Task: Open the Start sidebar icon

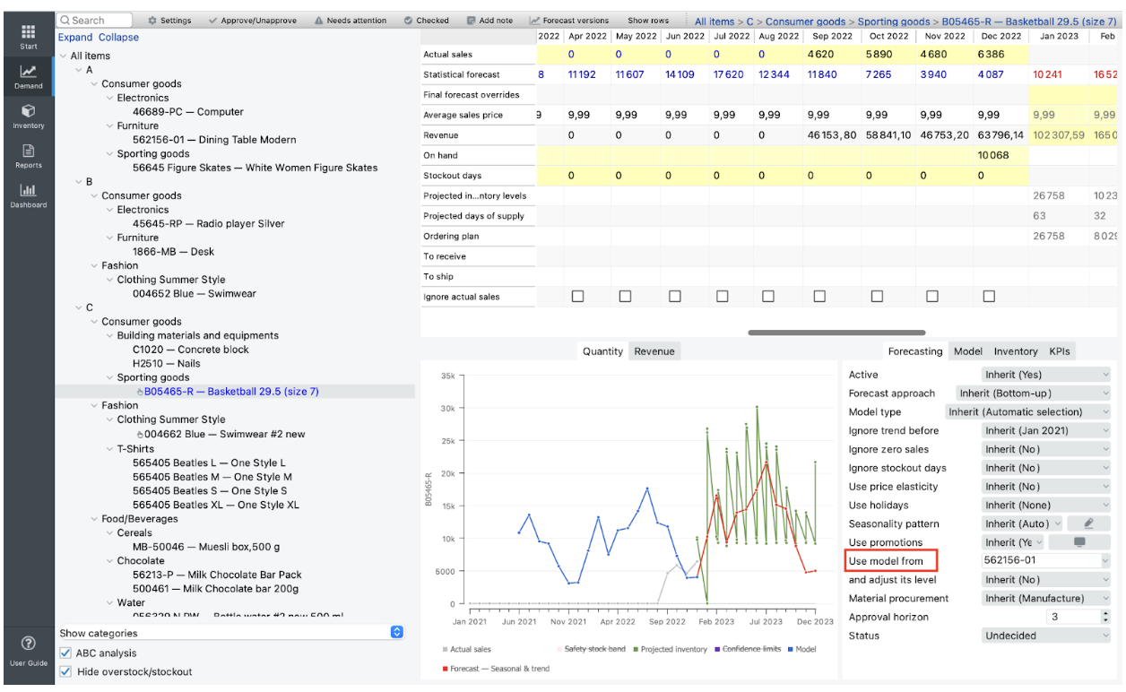Action: [27, 32]
